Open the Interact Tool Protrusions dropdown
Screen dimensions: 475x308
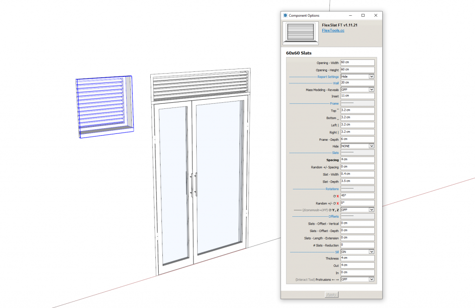(x=371, y=279)
